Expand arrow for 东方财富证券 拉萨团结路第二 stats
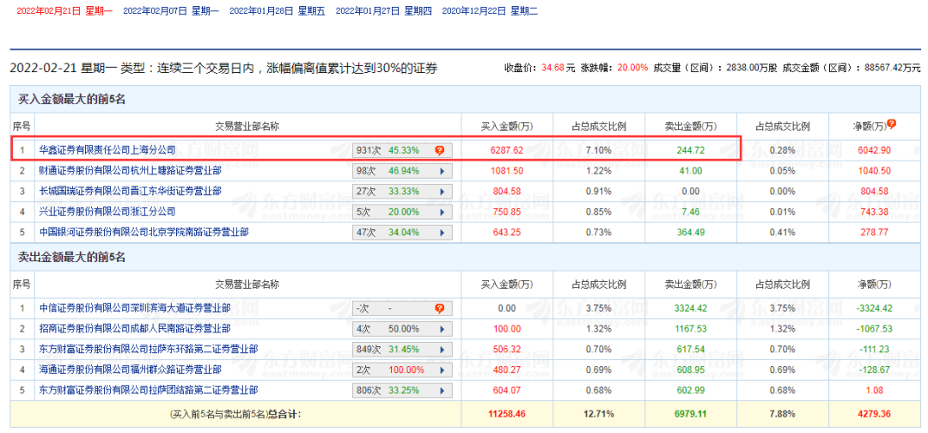The height and width of the screenshot is (433, 928). click(x=442, y=390)
